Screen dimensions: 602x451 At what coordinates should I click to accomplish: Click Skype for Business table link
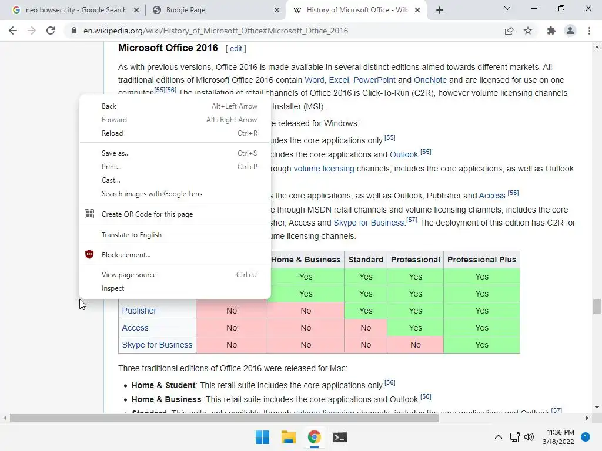157,345
